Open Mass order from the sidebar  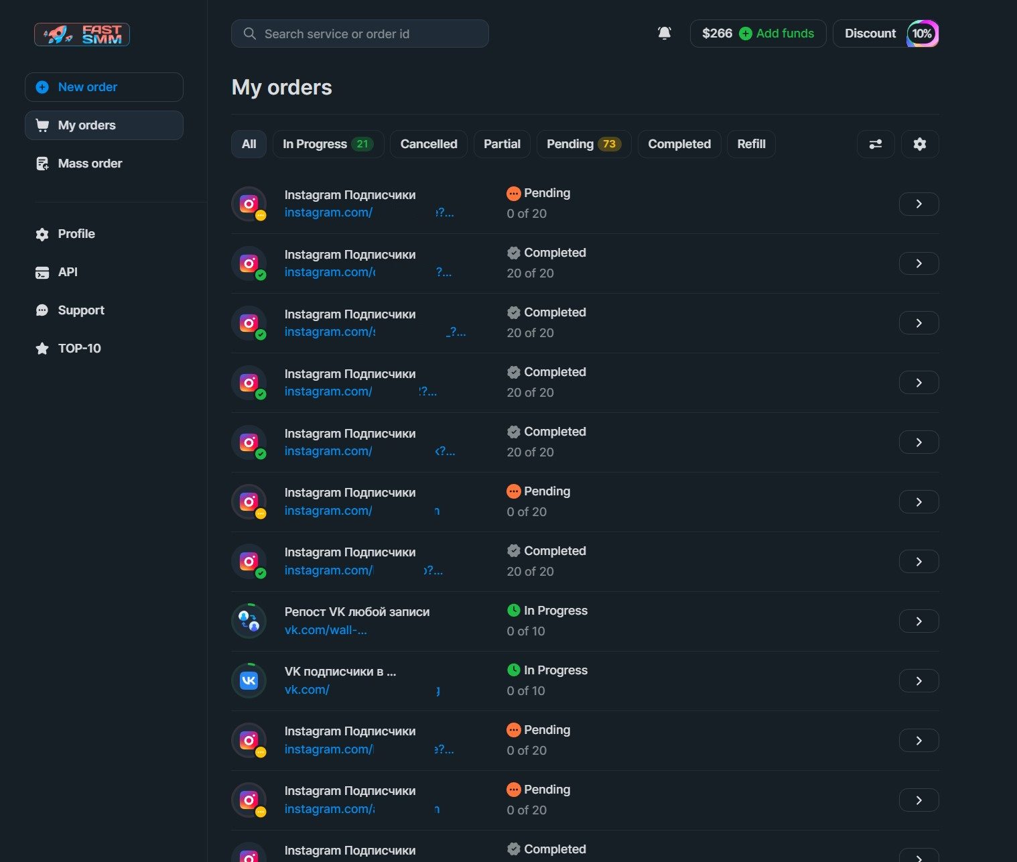tap(90, 164)
